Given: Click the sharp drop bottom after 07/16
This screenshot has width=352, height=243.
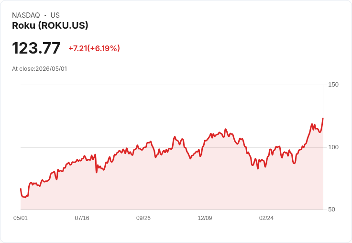Looking at the screenshot, I should click(97, 172).
